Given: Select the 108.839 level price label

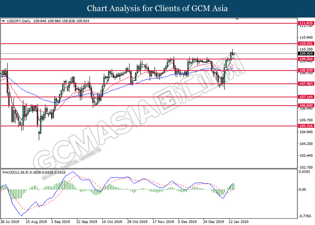Looking at the screenshot, I should point(306,71).
